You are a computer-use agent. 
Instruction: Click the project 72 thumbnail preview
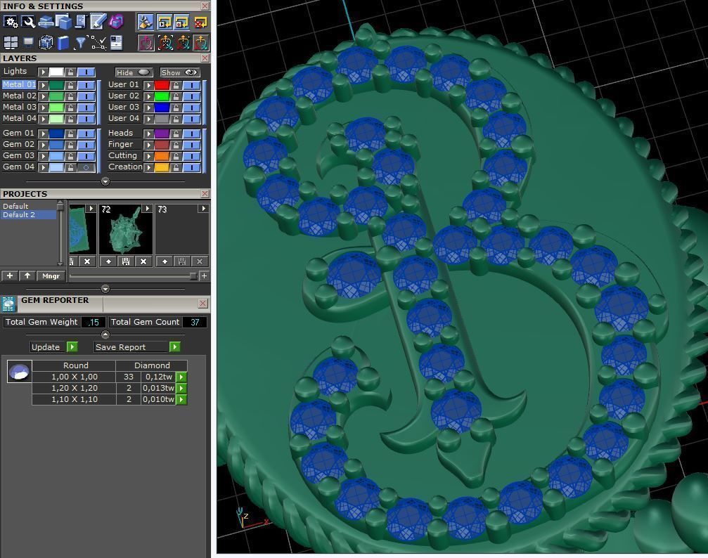pyautogui.click(x=126, y=229)
